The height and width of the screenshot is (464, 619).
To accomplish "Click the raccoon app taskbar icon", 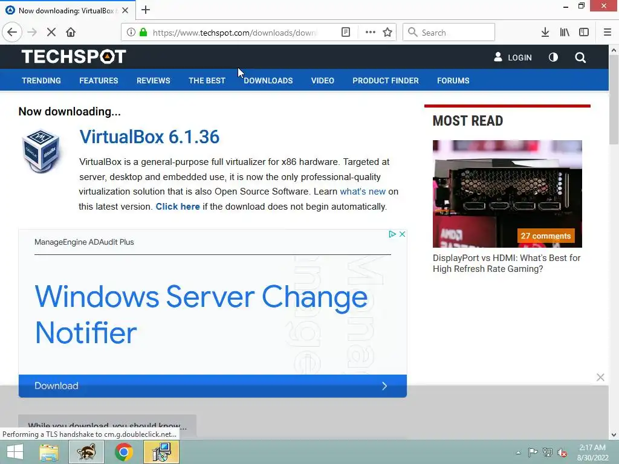I will [86, 452].
